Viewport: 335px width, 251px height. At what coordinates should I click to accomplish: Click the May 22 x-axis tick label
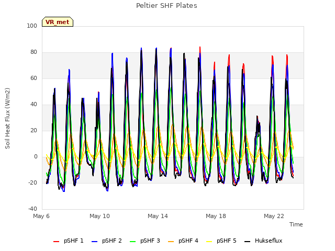[x=274, y=216]
